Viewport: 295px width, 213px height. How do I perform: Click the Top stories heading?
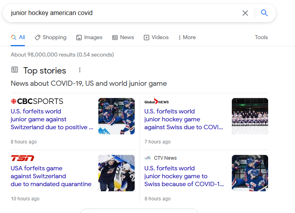click(45, 71)
